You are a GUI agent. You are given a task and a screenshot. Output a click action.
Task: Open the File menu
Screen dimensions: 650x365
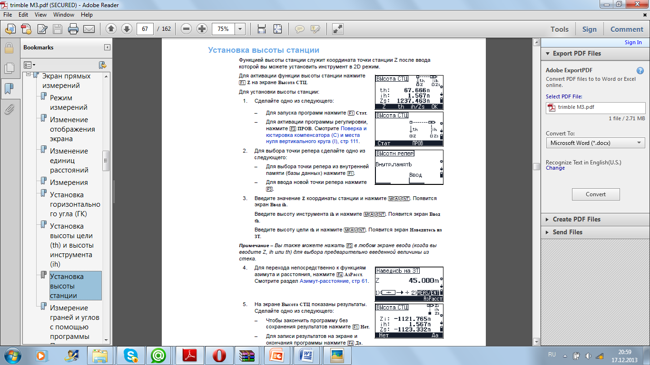coord(9,15)
